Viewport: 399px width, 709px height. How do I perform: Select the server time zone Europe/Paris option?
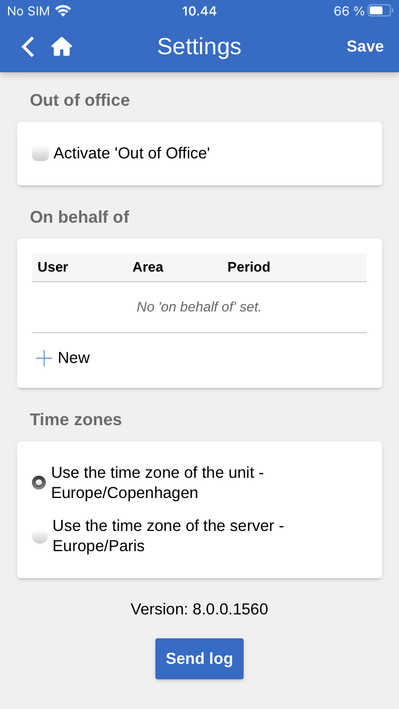(39, 536)
